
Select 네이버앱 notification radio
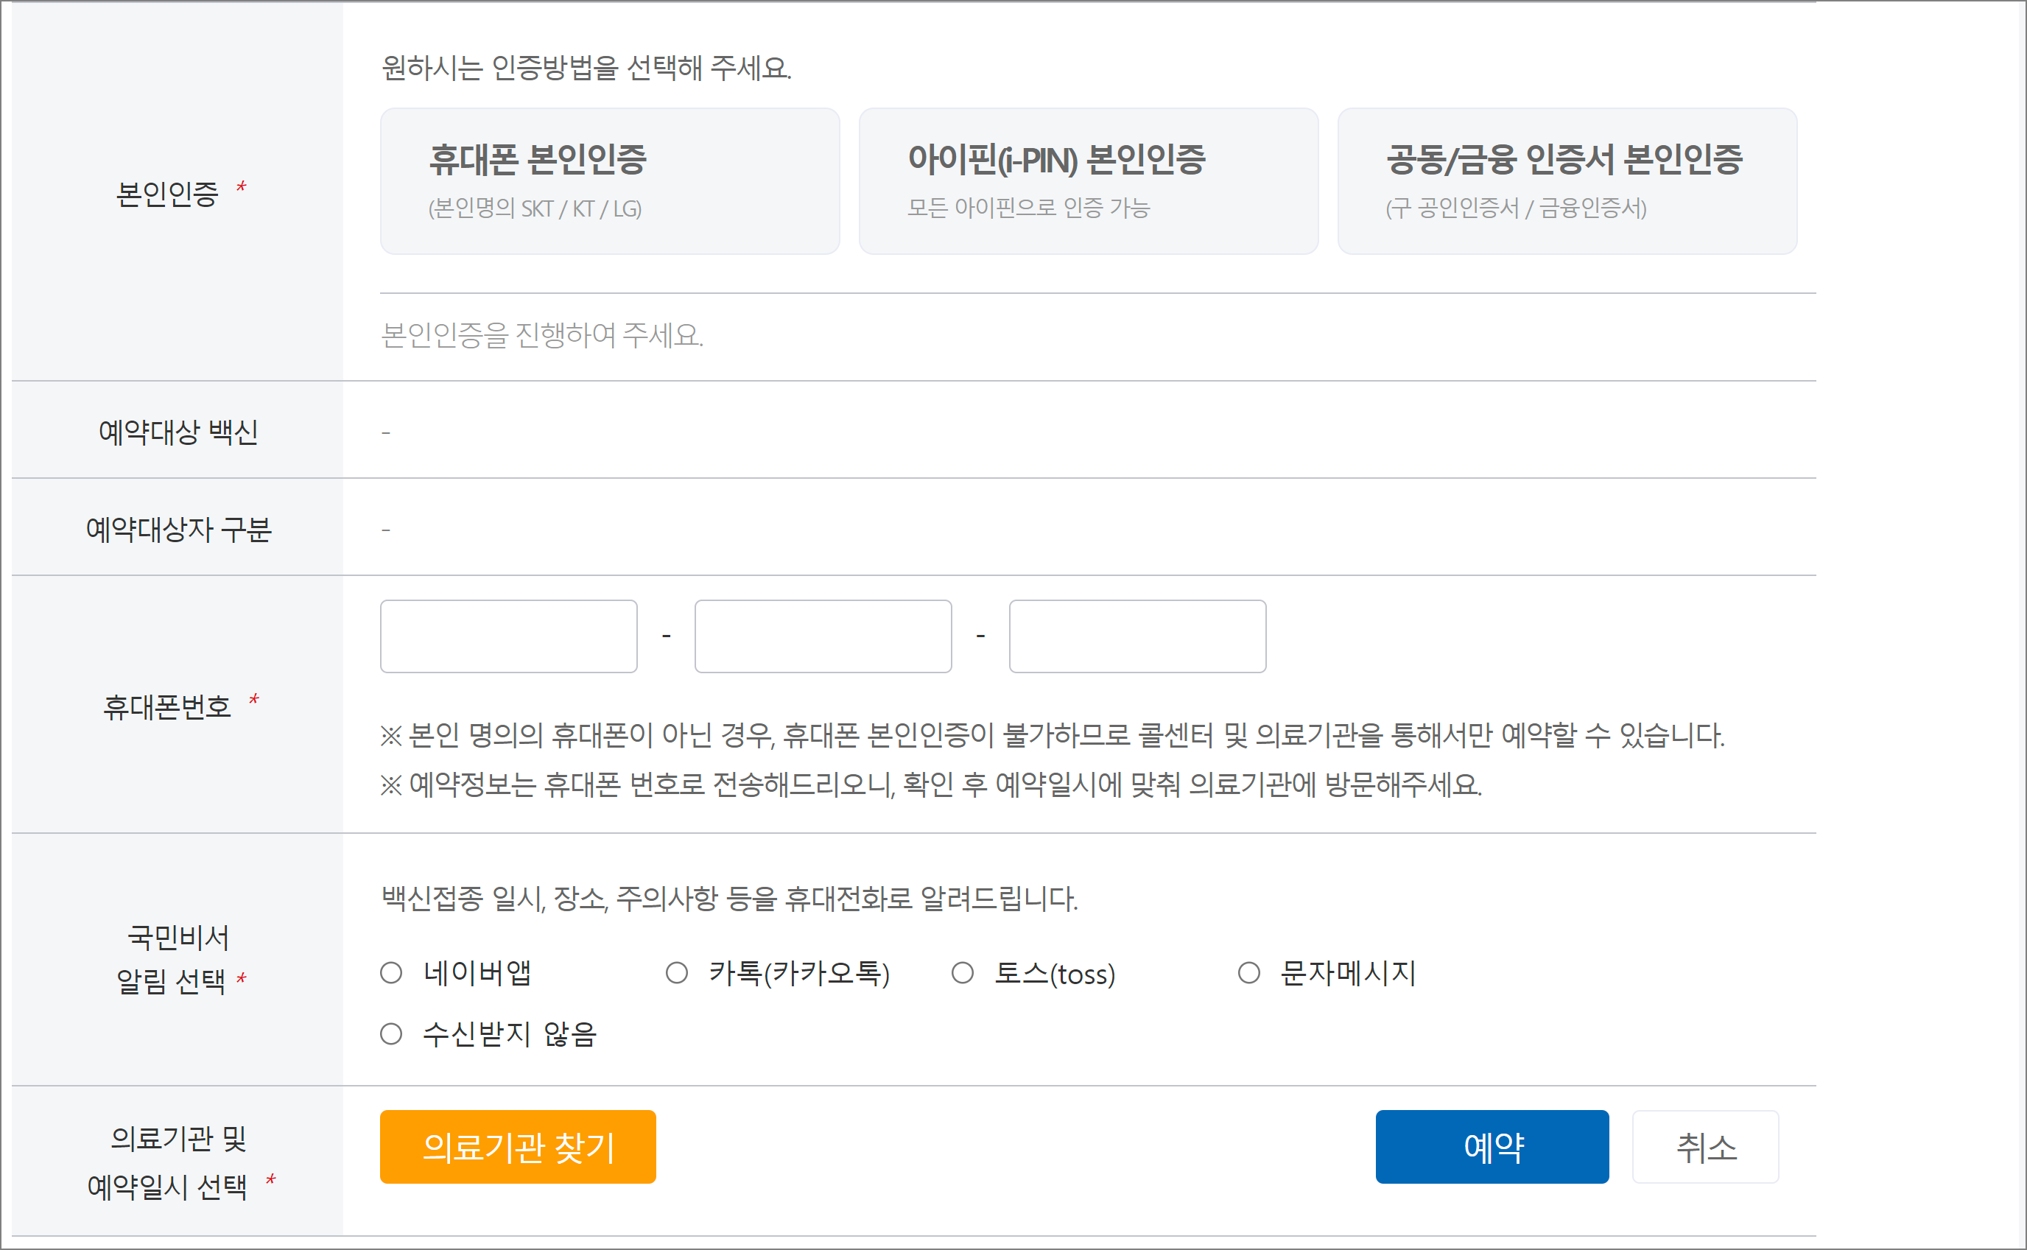pos(391,973)
